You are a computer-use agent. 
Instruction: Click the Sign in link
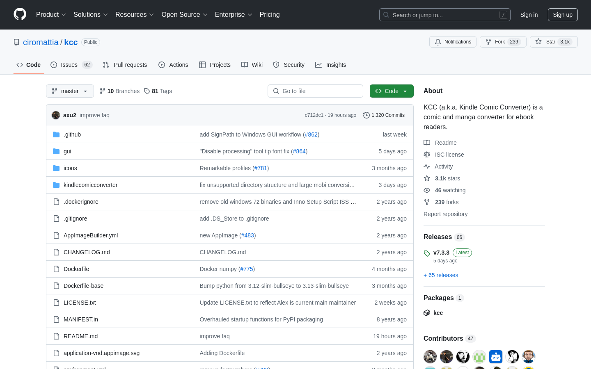point(529,15)
